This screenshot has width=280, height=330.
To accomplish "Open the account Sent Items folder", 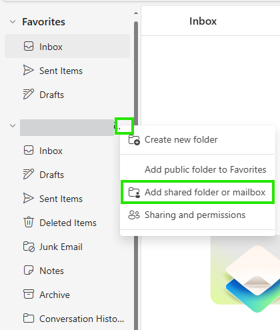I will (x=61, y=199).
